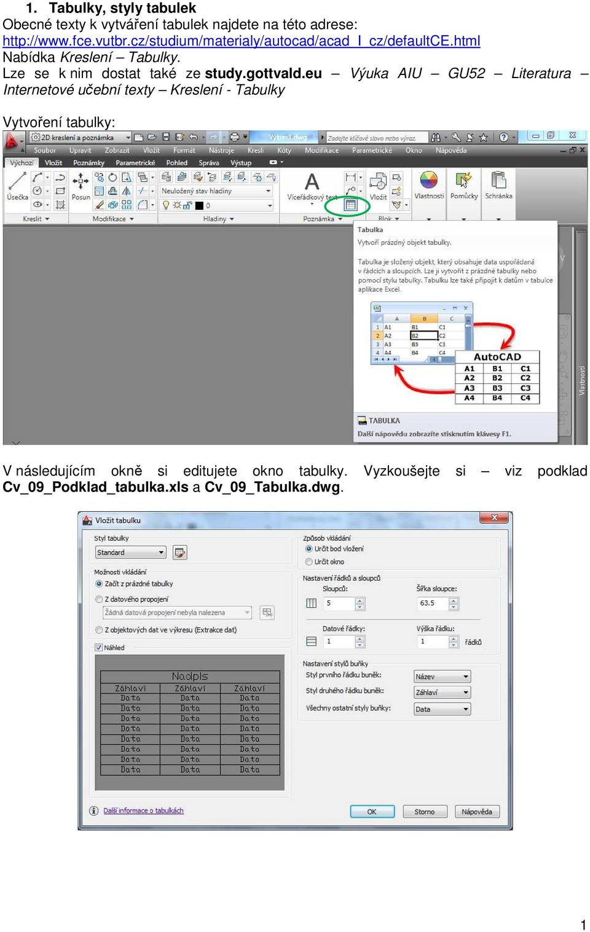Click the Tabulka table icon circled green
590x932 pixels.
(350, 205)
